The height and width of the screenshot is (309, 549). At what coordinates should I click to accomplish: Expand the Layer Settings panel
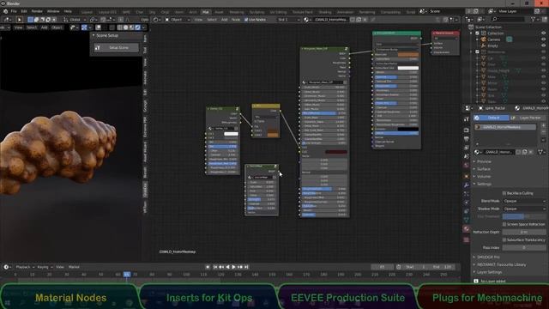pos(489,272)
